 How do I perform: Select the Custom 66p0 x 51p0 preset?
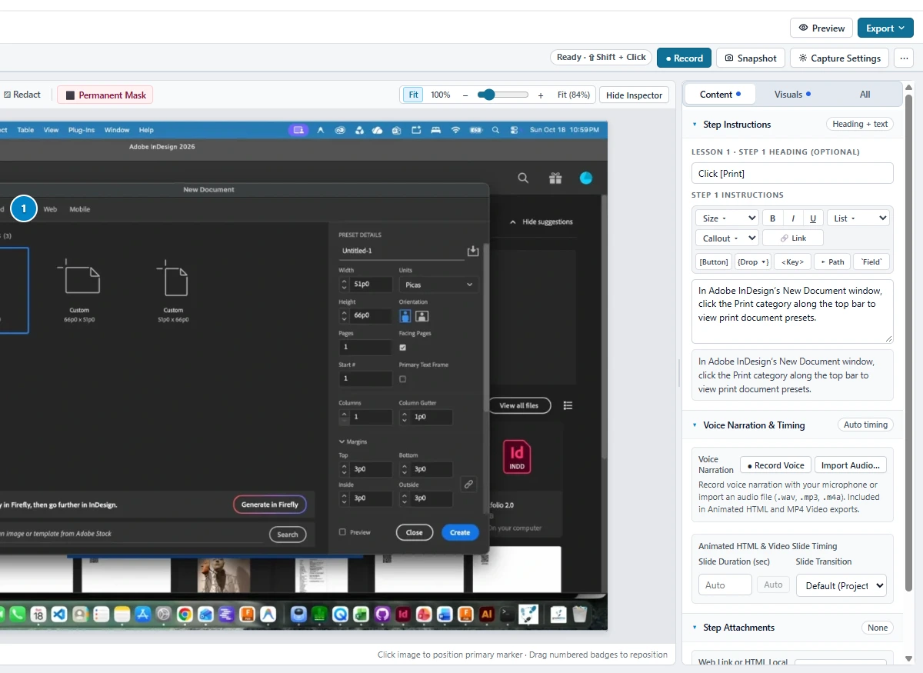(79, 290)
